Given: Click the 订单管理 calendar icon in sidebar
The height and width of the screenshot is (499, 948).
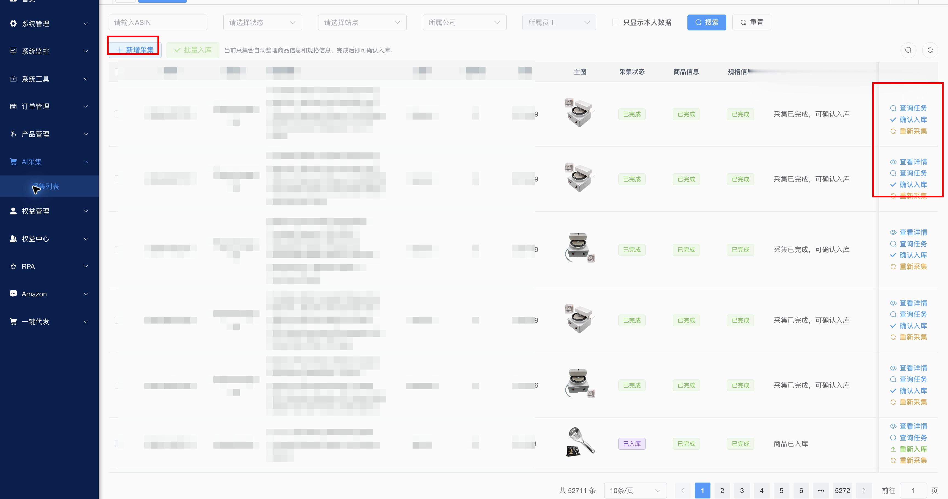Looking at the screenshot, I should coord(13,106).
